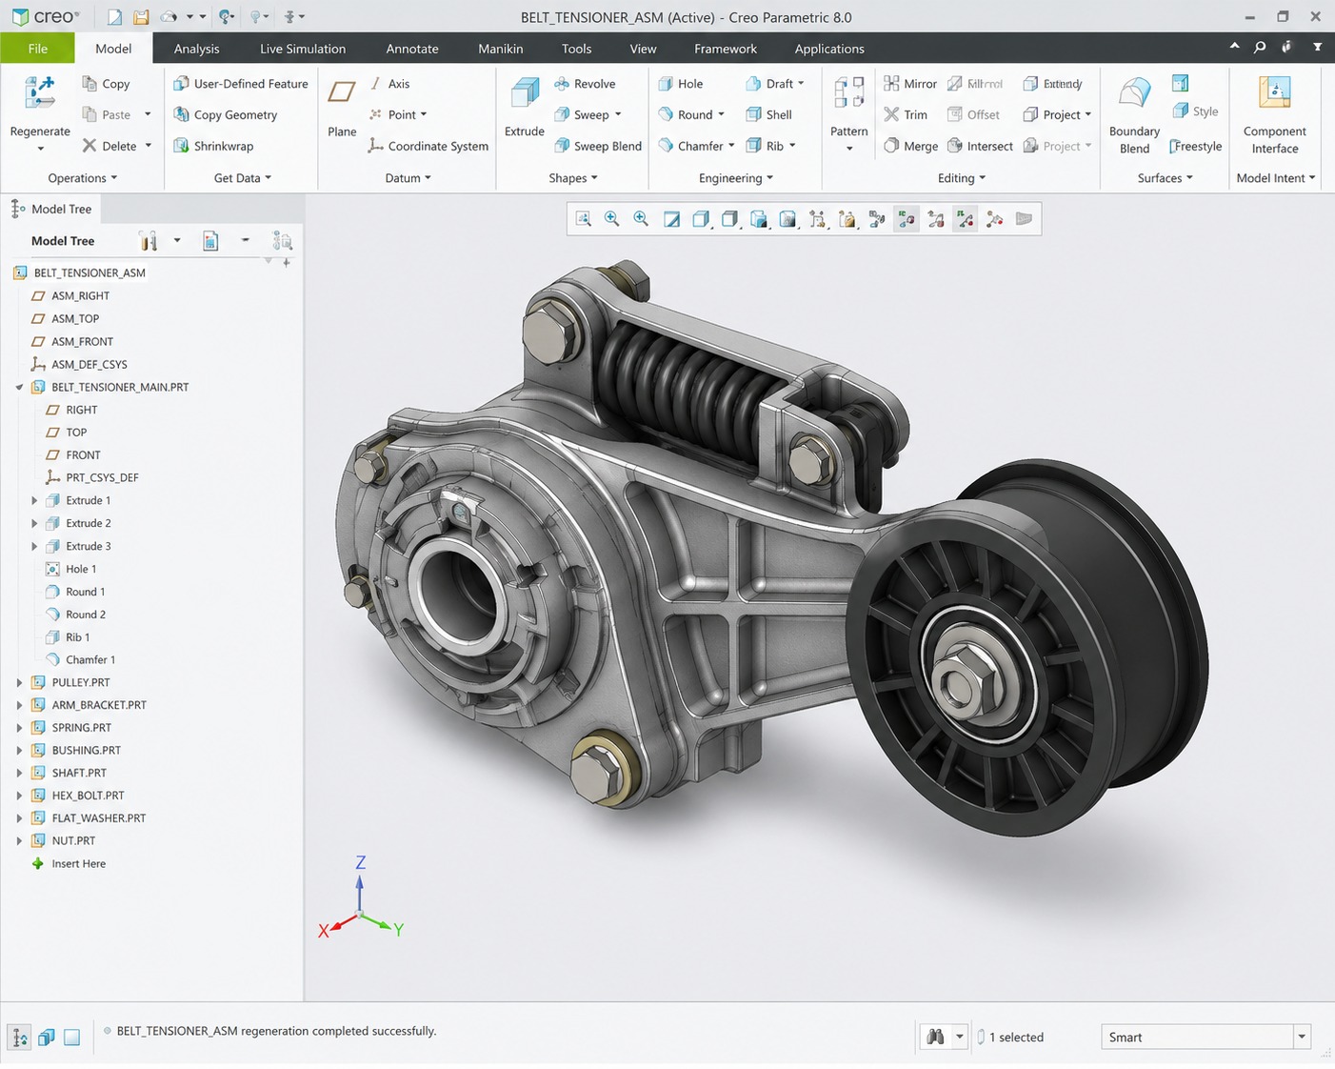Image resolution: width=1335 pixels, height=1069 pixels.
Task: Select the Mirror tool
Action: (910, 84)
